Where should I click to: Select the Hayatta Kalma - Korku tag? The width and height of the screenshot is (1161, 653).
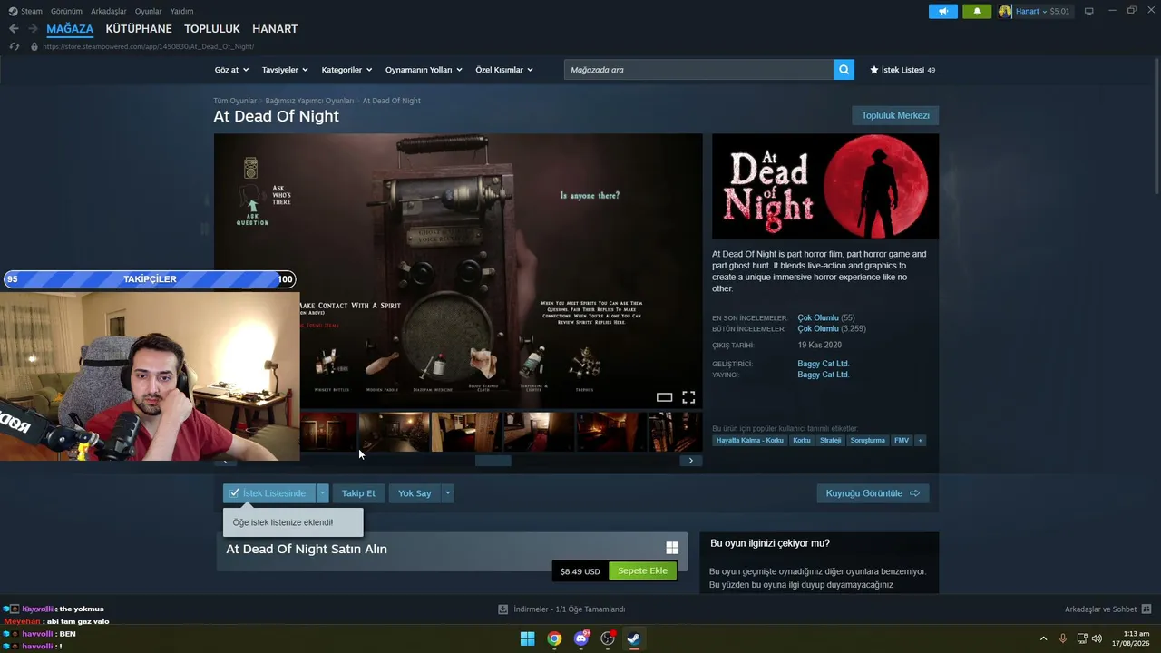(x=749, y=441)
